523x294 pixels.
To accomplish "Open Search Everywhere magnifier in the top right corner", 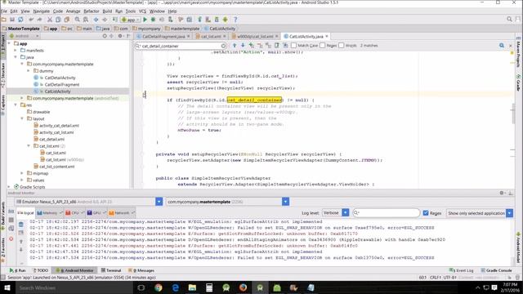I will 509,20.
